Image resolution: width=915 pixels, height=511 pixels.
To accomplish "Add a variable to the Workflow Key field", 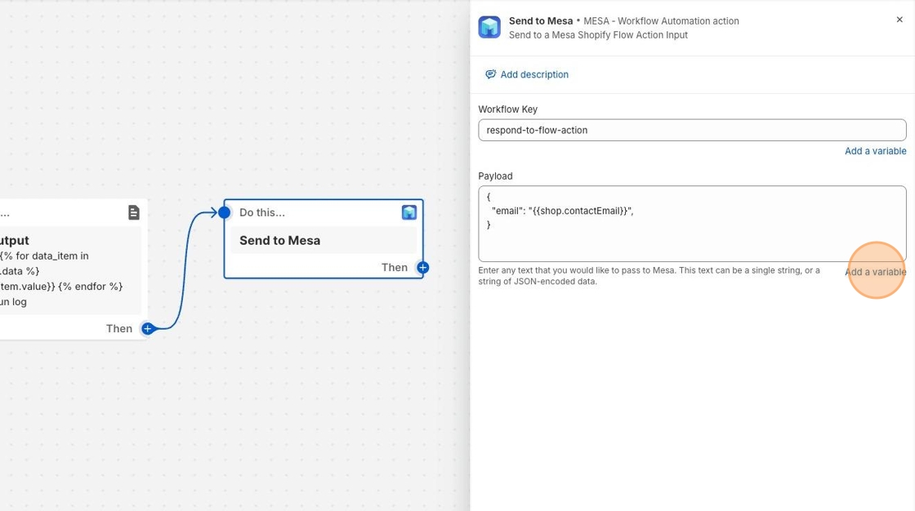I will [875, 151].
